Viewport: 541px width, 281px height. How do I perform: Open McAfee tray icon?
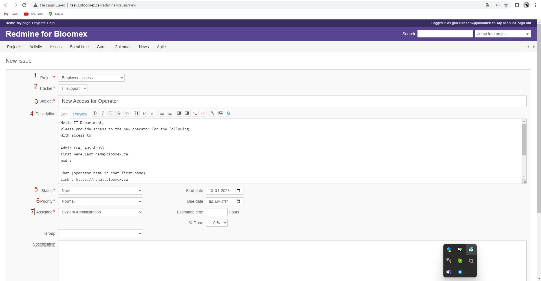click(x=471, y=261)
